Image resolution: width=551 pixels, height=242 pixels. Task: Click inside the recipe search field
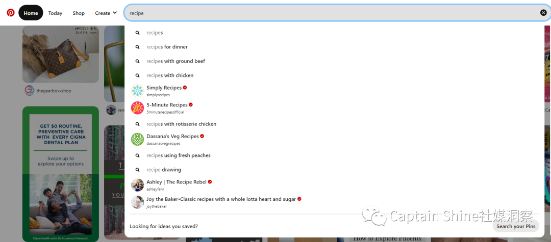(x=332, y=13)
